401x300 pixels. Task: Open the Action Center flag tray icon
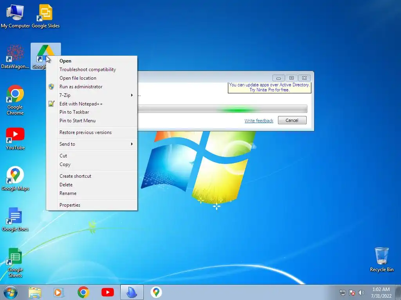click(352, 293)
